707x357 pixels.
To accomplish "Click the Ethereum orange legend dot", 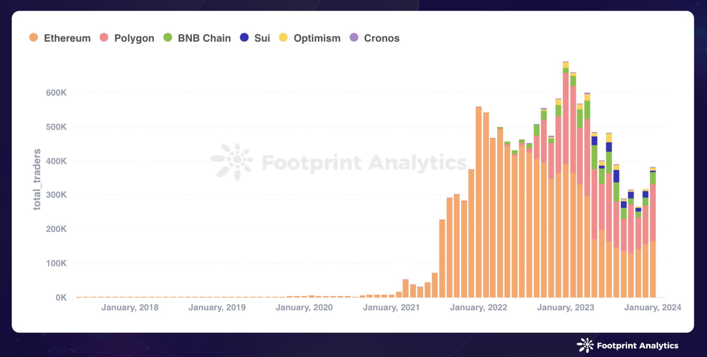I will pos(33,37).
